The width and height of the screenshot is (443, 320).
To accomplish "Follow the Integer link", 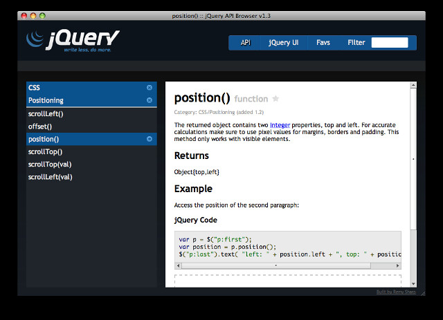I will tap(280, 125).
